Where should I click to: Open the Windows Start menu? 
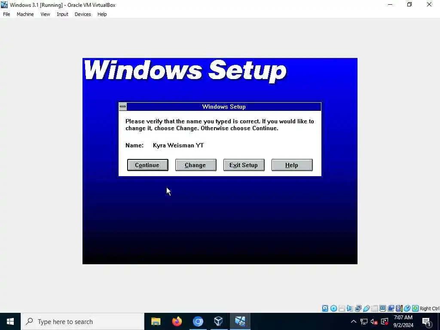click(x=10, y=321)
